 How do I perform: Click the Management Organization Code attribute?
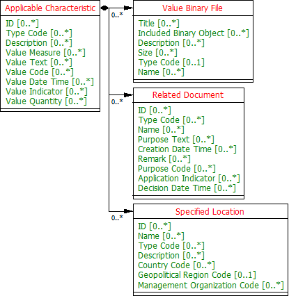(x=211, y=285)
